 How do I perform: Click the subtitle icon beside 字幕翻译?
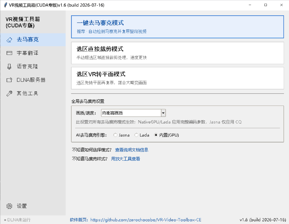coord(9,53)
